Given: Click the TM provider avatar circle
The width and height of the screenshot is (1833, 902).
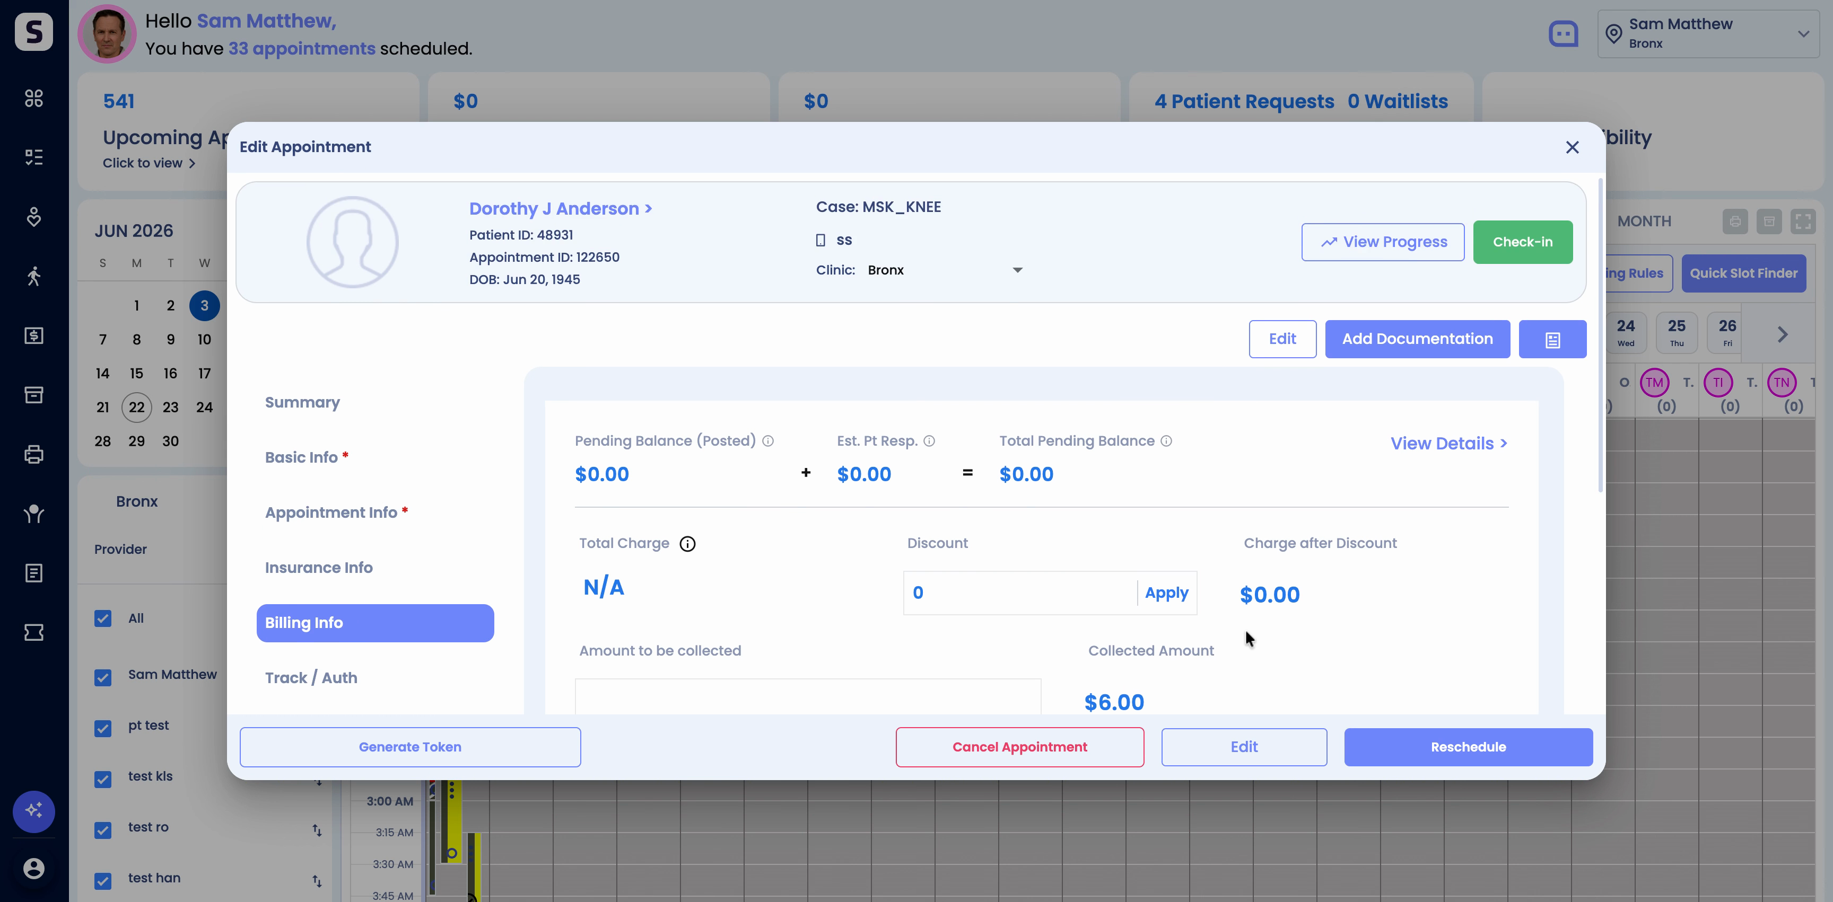Looking at the screenshot, I should (x=1654, y=383).
